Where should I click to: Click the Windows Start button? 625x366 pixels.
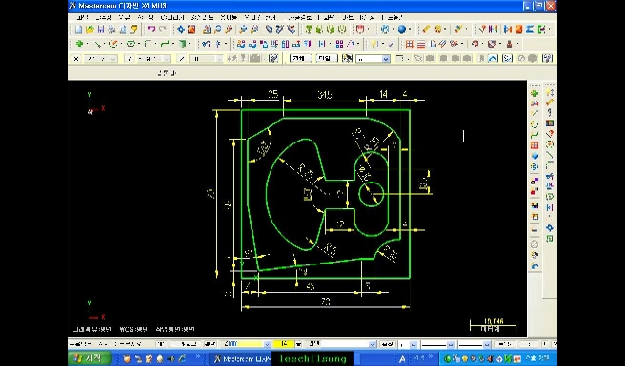[x=91, y=358]
